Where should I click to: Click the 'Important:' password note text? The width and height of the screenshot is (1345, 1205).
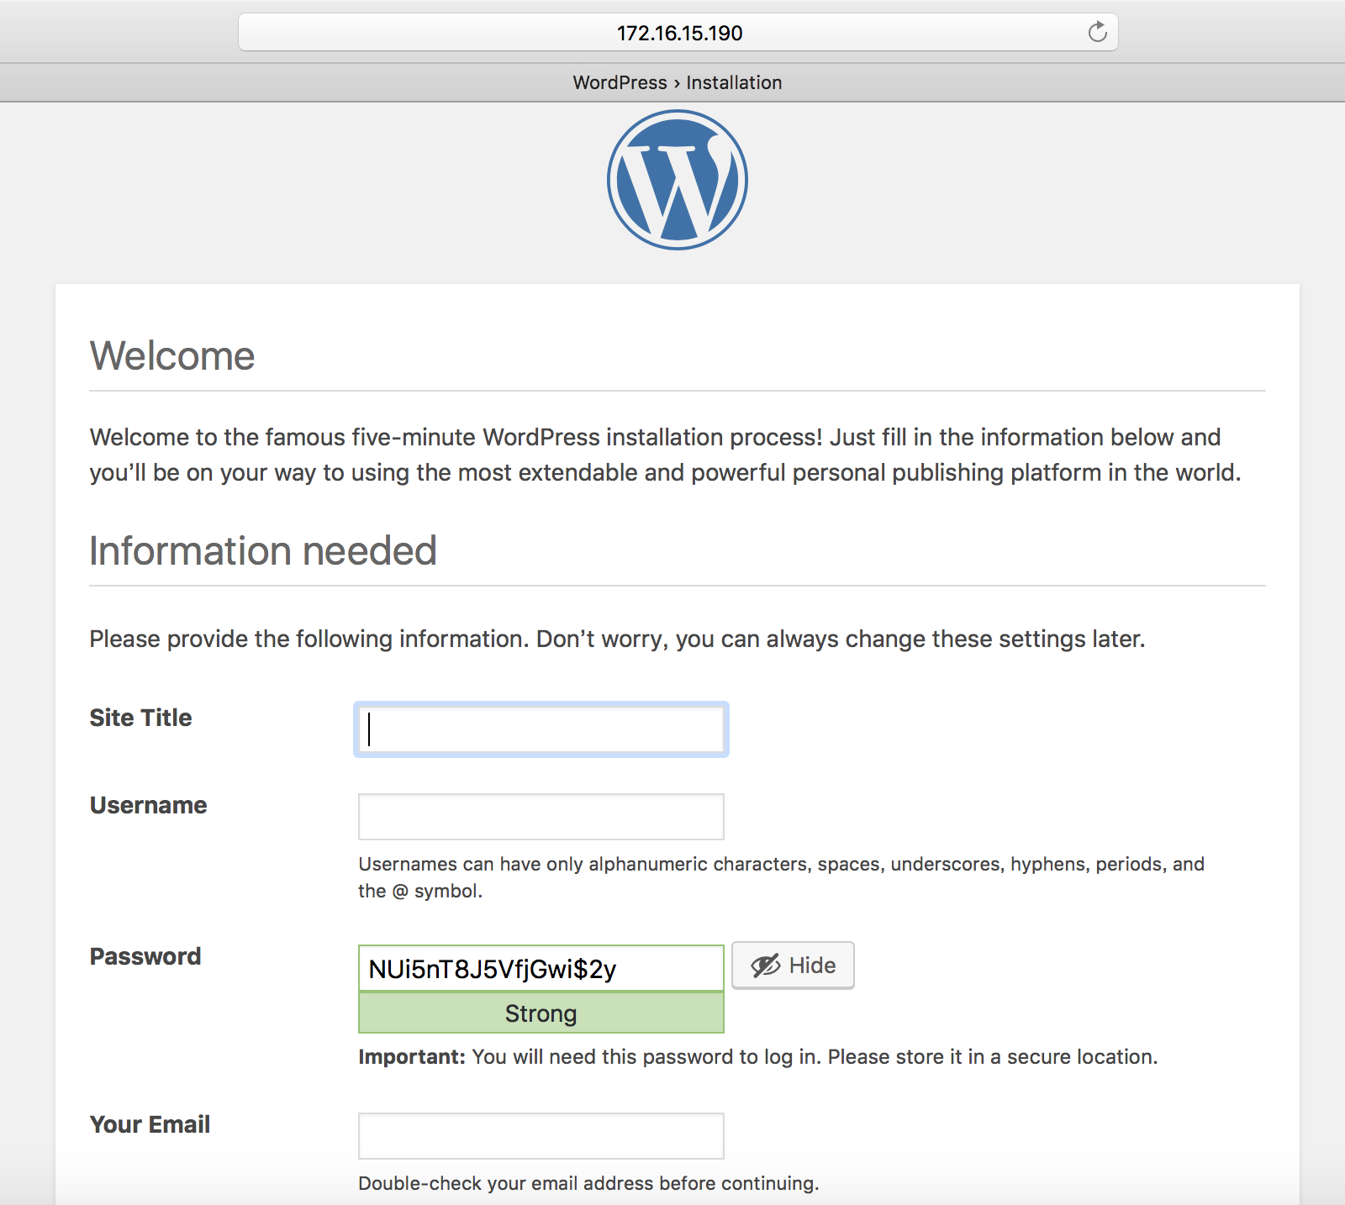758,1057
